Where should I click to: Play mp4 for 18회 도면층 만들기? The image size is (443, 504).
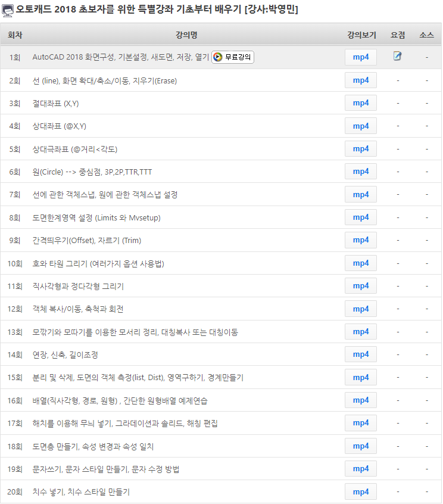(361, 446)
